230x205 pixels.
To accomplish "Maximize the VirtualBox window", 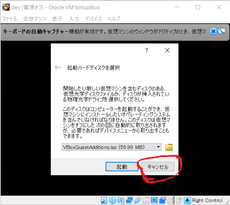I will 198,7.
